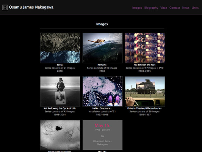Click the Remains series title link
The image size is (202, 152).
102,65
